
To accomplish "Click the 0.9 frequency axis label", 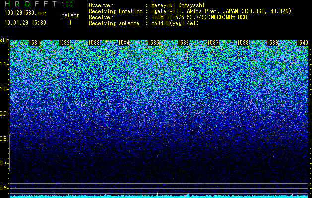I will [4, 114].
